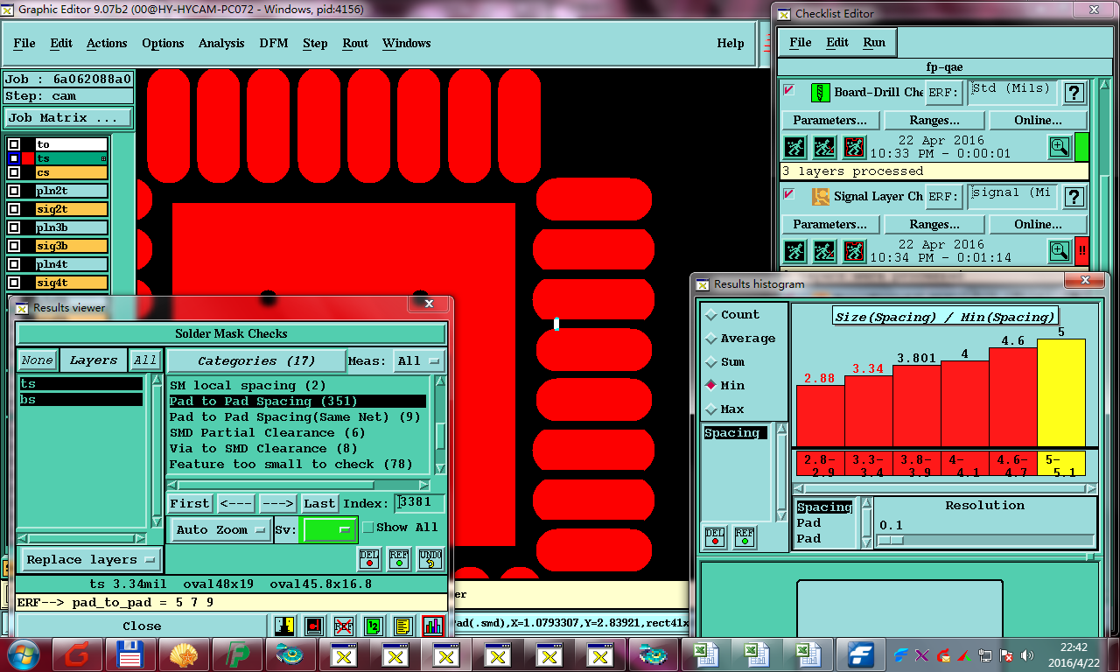The image size is (1120, 672).
Task: Click the Windows Start button
Action: coord(23,654)
